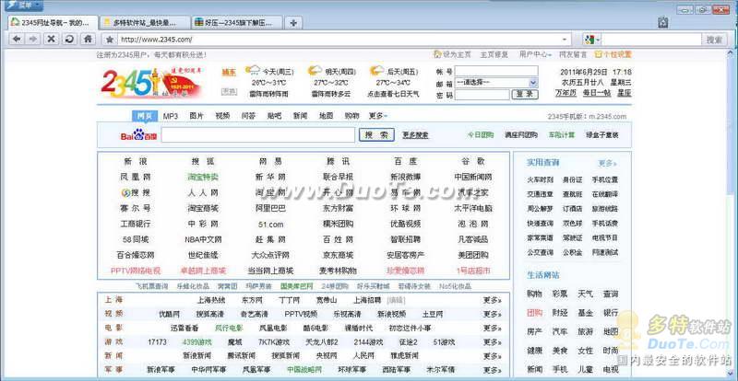Bookmark this page with the star icon
Image resolution: width=738 pixels, height=381 pixels.
click(110, 40)
